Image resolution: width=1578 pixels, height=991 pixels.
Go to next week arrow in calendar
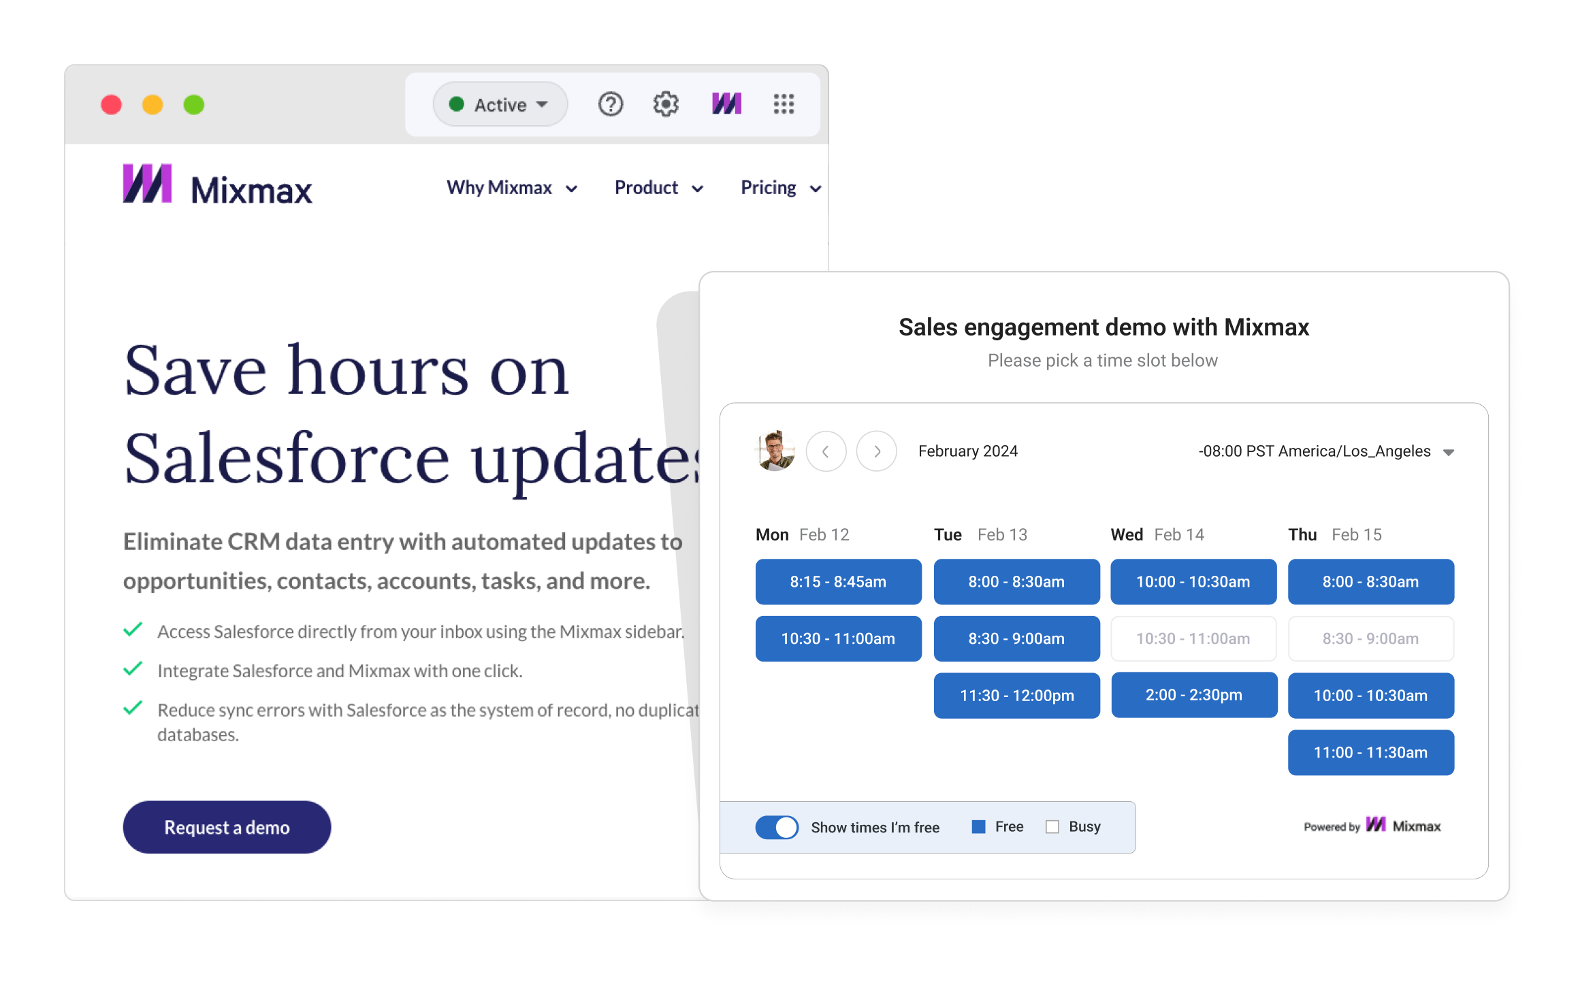(876, 451)
